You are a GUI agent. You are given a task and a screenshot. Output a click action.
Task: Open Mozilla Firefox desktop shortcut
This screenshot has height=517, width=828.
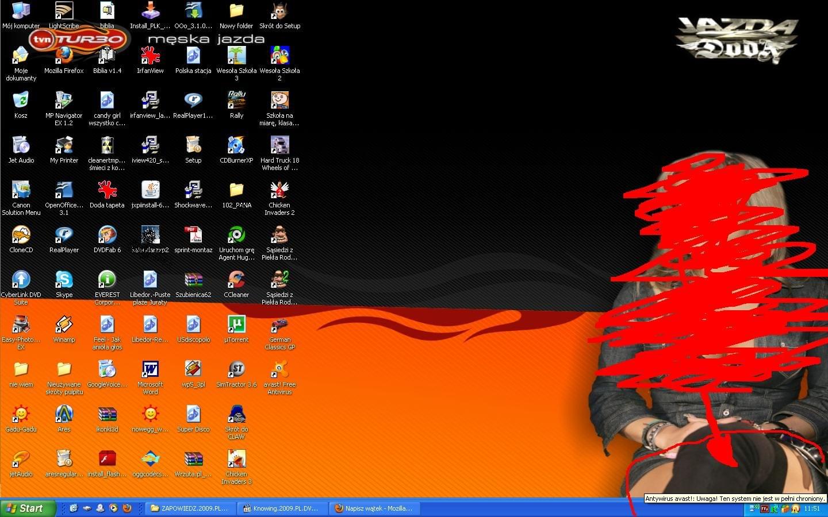tap(64, 56)
